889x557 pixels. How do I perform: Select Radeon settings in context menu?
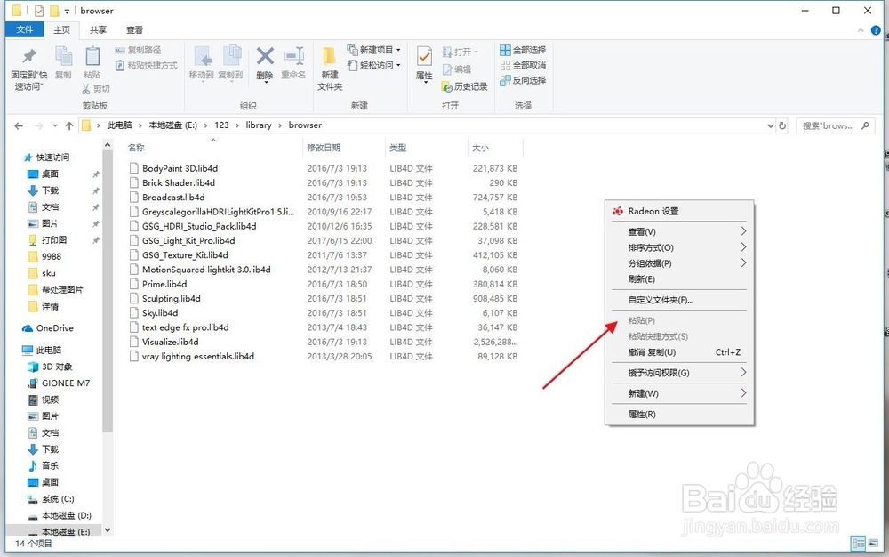coord(679,211)
